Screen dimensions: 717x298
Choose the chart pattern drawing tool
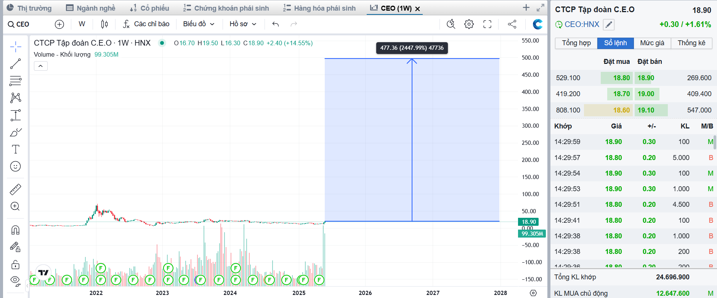(16, 98)
